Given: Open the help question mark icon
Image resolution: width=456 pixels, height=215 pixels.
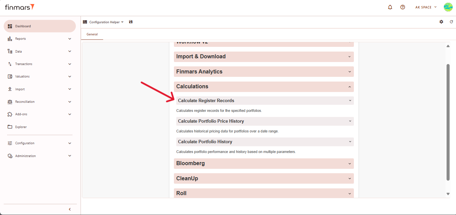Looking at the screenshot, I should 402,7.
